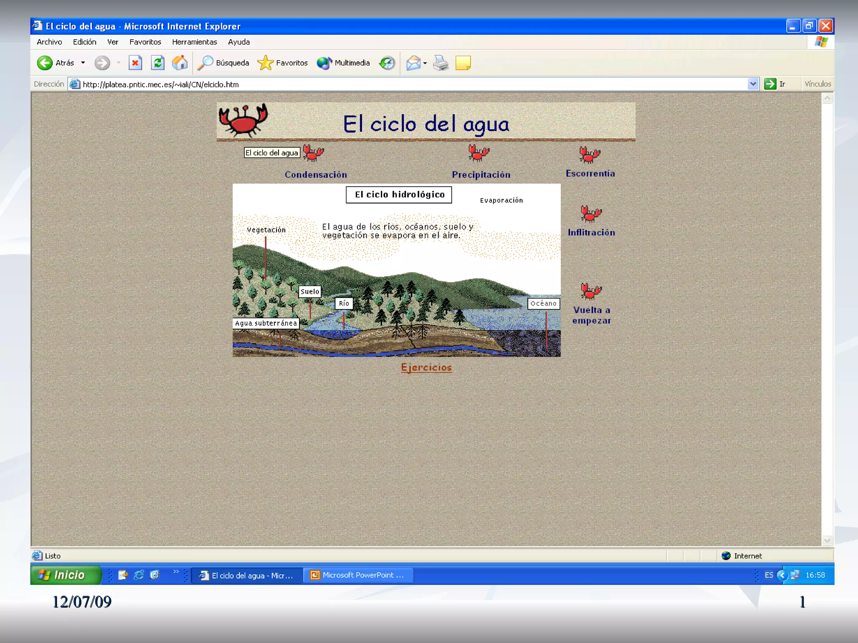Go to the Home page icon
The width and height of the screenshot is (858, 643).
tap(180, 63)
